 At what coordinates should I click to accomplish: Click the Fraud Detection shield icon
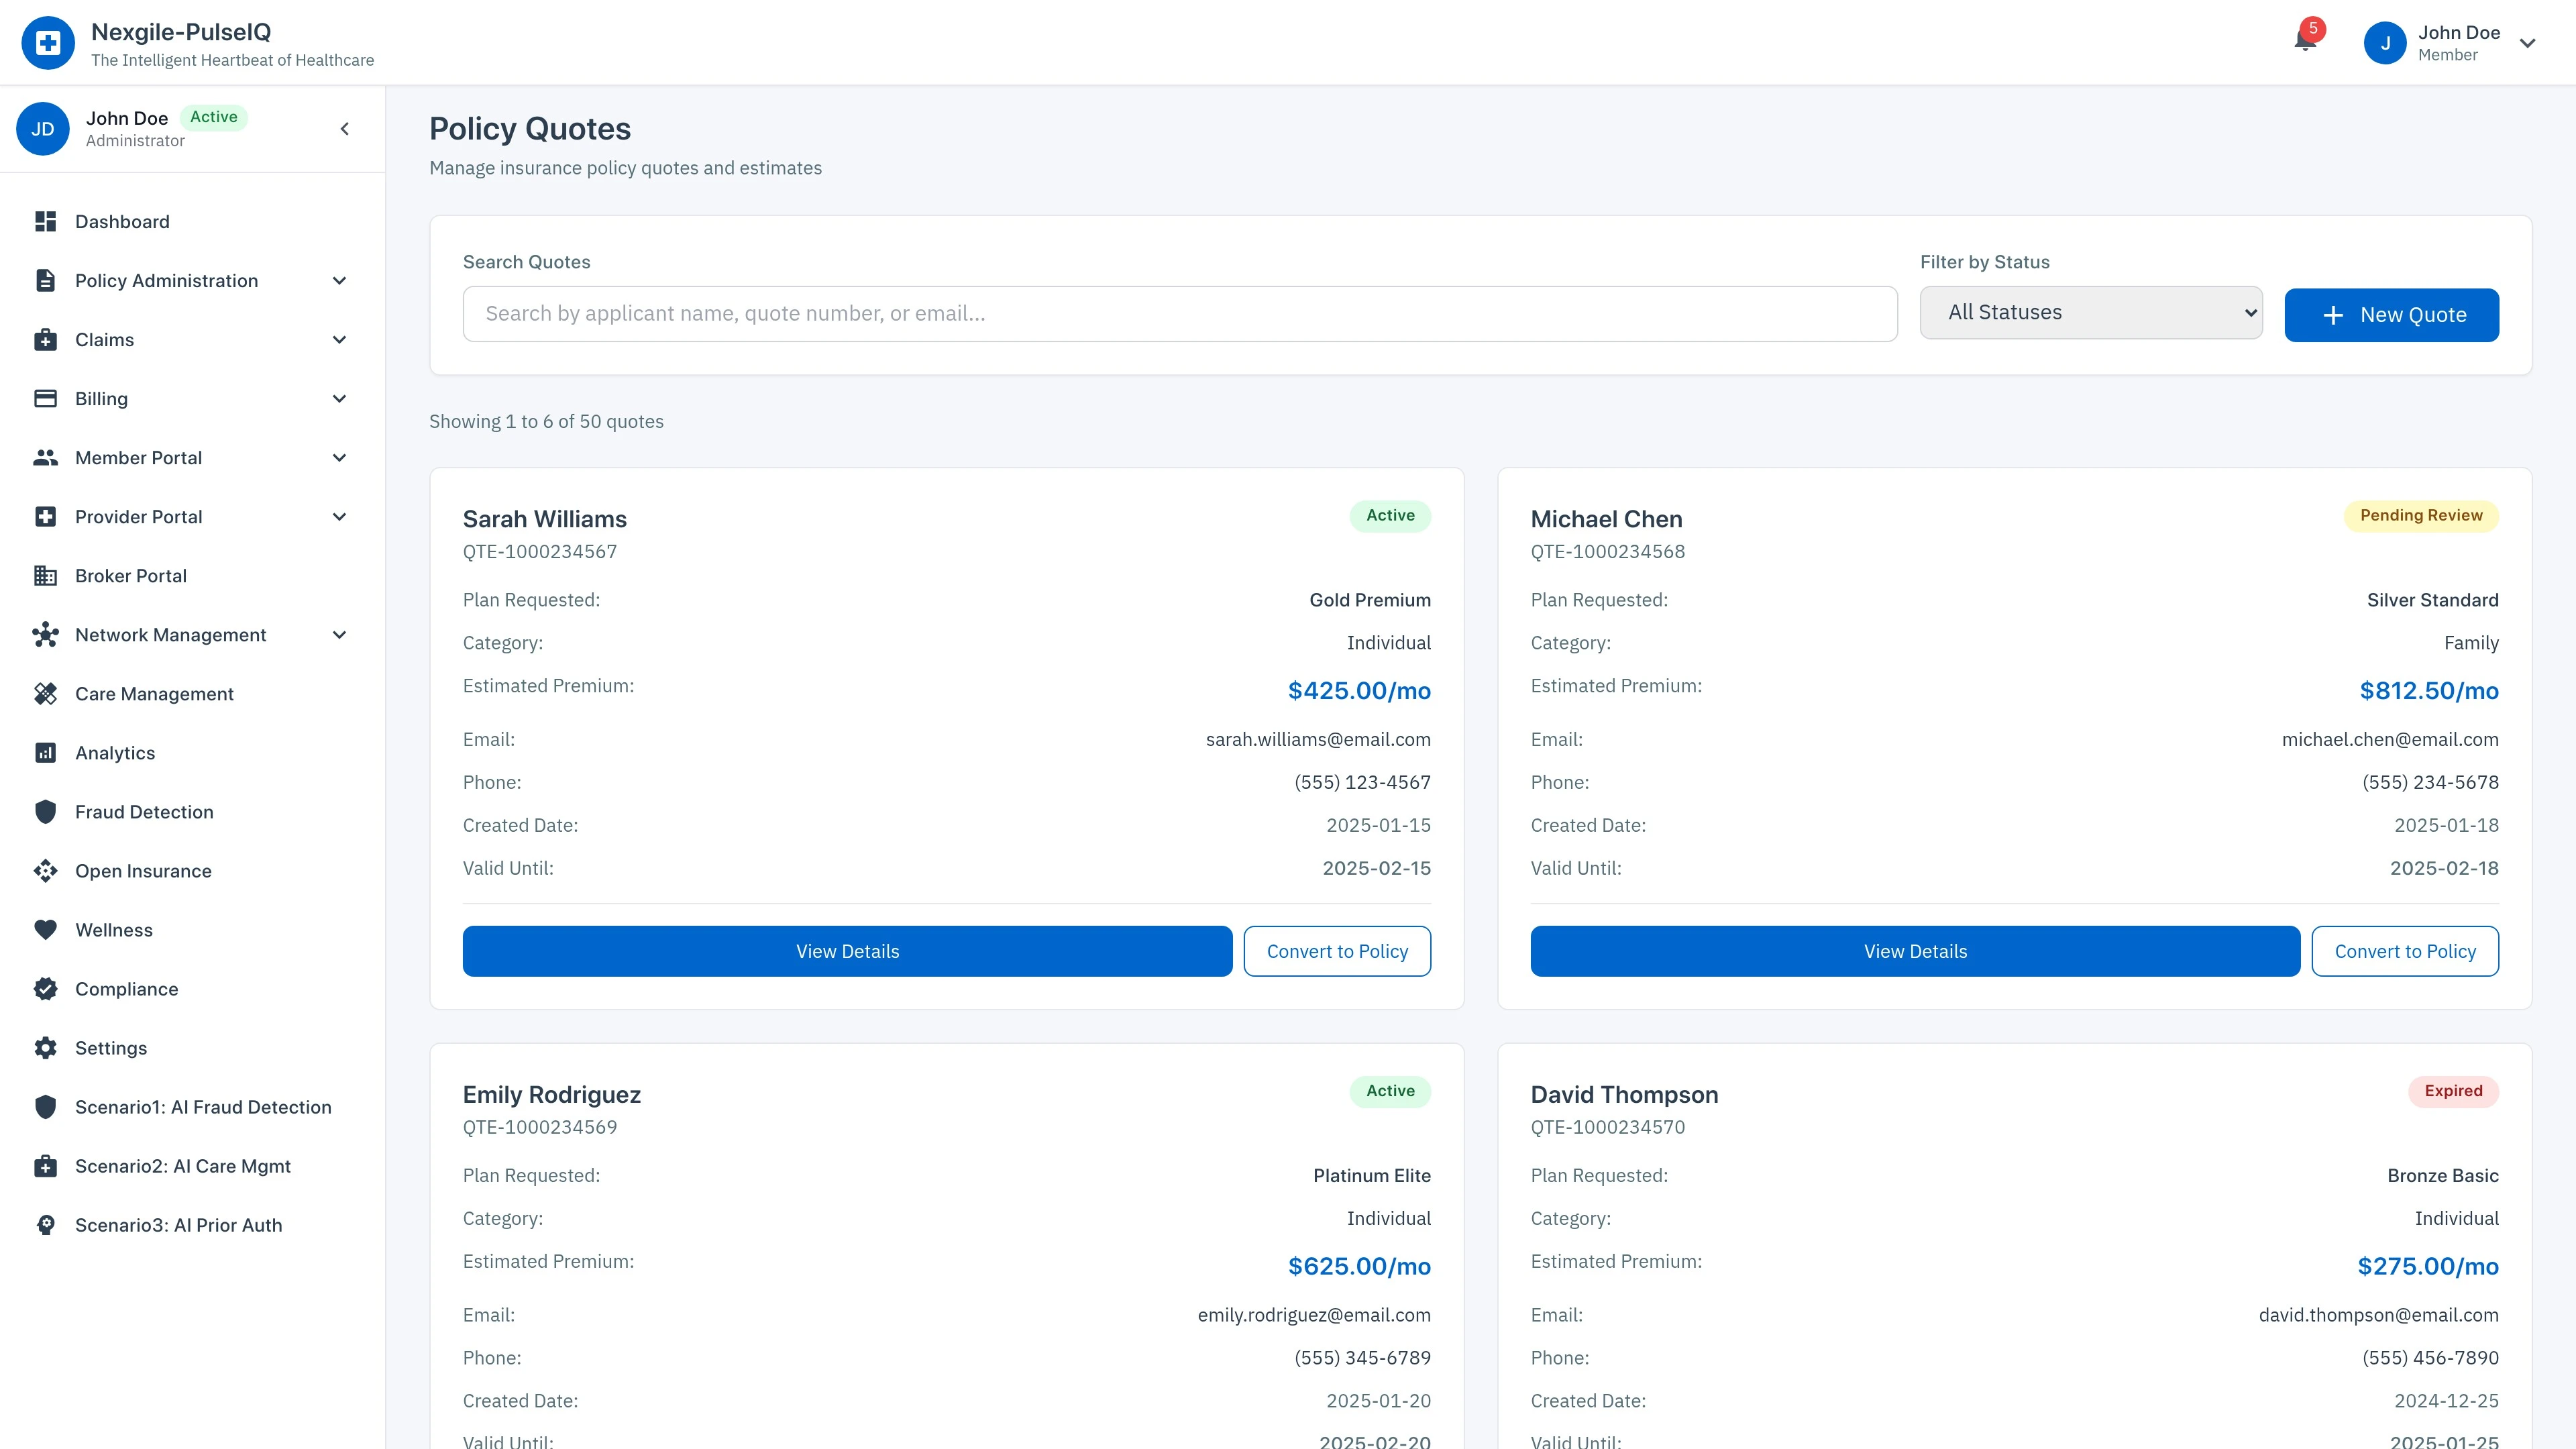45,812
